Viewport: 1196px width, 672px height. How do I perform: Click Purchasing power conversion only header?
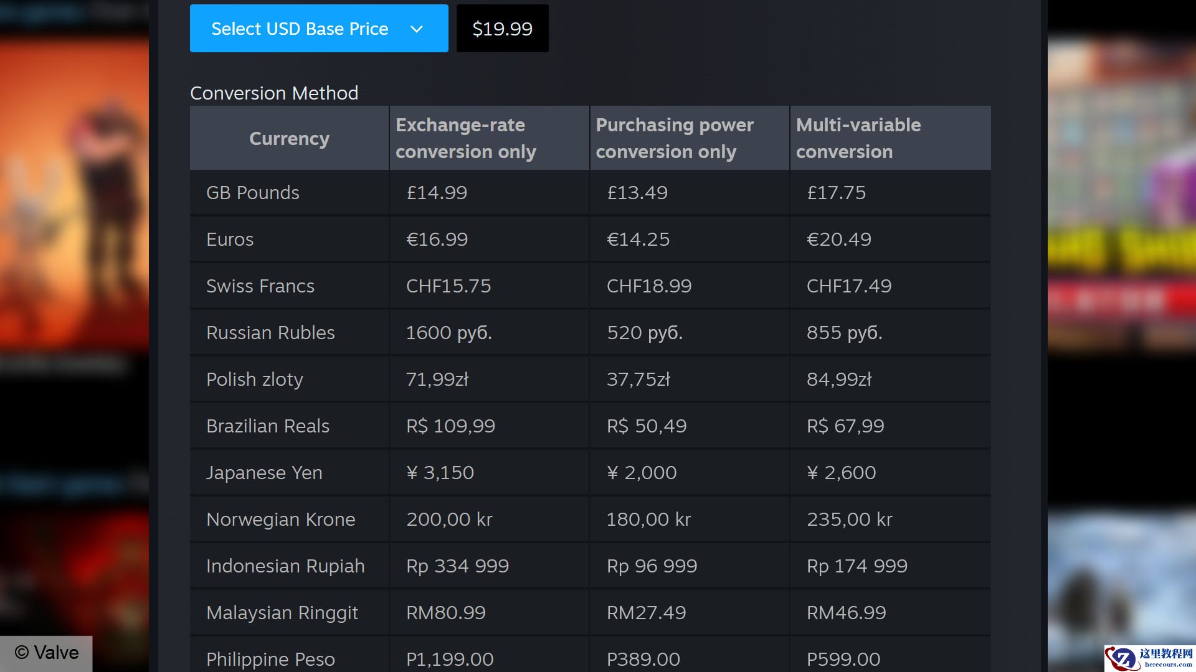pos(674,138)
